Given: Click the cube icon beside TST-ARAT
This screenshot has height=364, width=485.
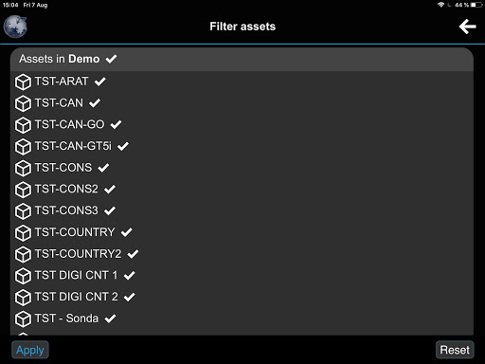Looking at the screenshot, I should point(23,82).
